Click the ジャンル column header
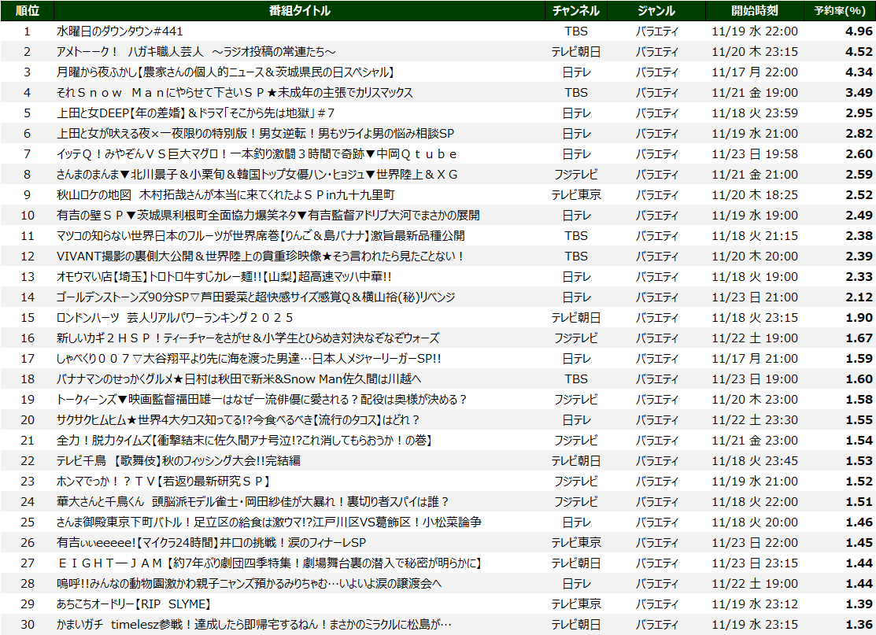This screenshot has height=635, width=876. pyautogui.click(x=656, y=10)
